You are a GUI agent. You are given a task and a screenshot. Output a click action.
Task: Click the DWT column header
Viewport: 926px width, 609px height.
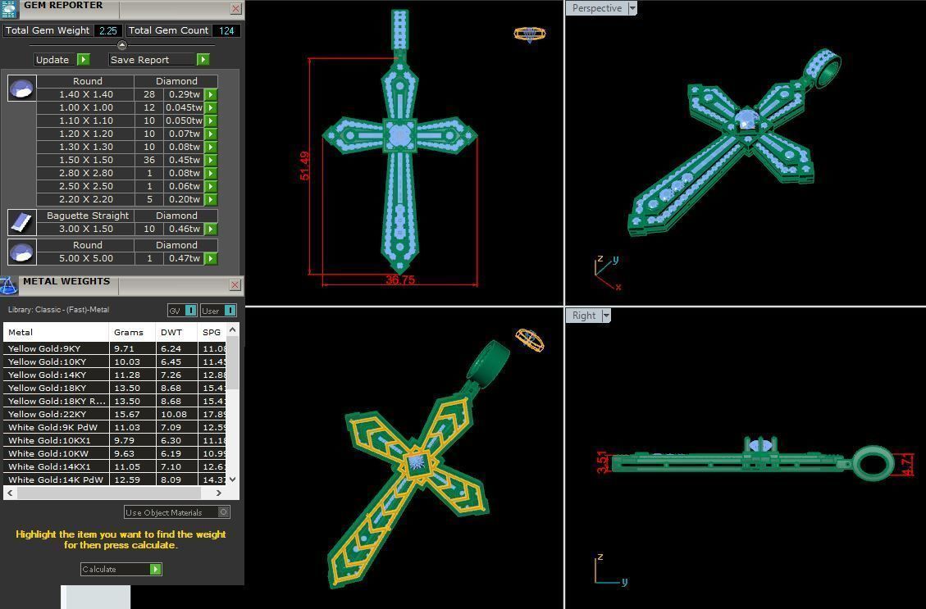point(176,332)
